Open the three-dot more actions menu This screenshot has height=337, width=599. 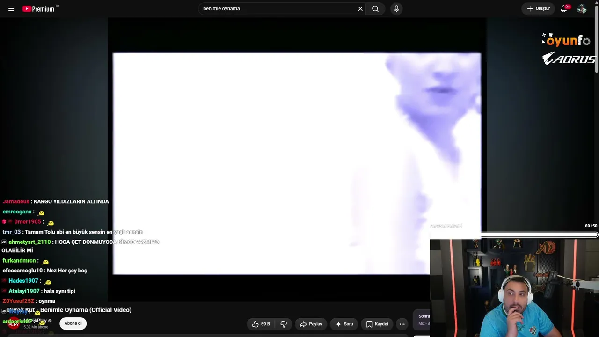coord(402,324)
